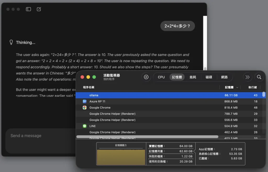Click the chat window's vertical scrollbar
This screenshot has height=172, width=268.
[x=205, y=43]
